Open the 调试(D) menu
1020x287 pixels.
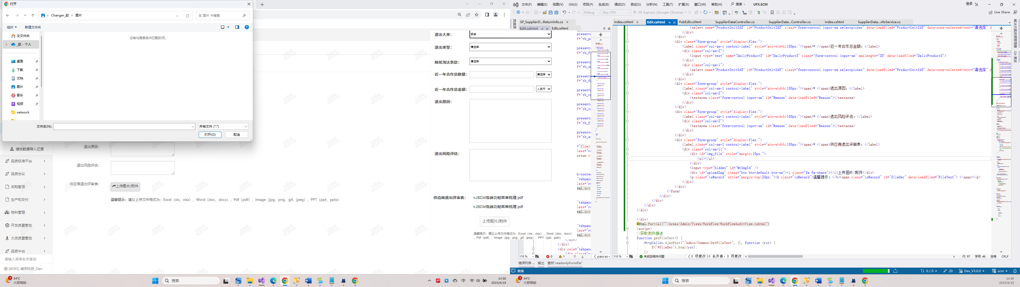tap(619, 4)
